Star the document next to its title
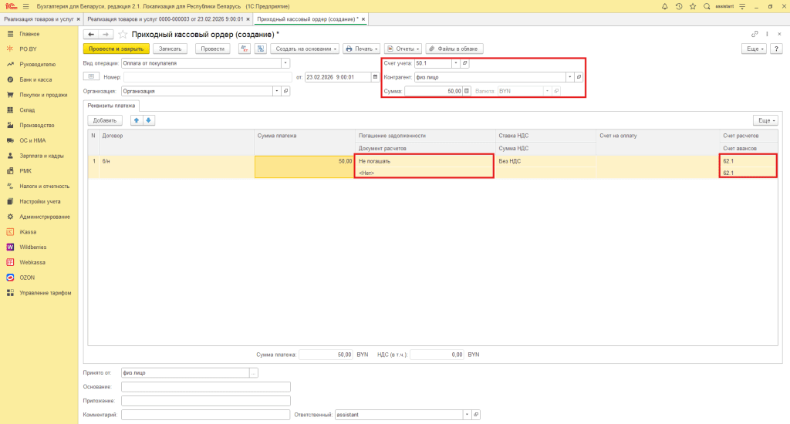Viewport: 790px width, 424px height. 123,35
